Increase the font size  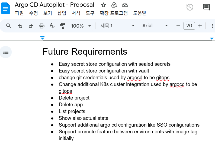tap(200, 26)
